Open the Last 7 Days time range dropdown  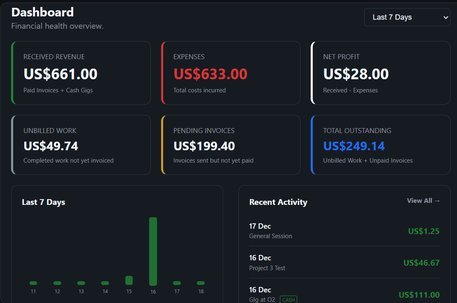point(406,17)
